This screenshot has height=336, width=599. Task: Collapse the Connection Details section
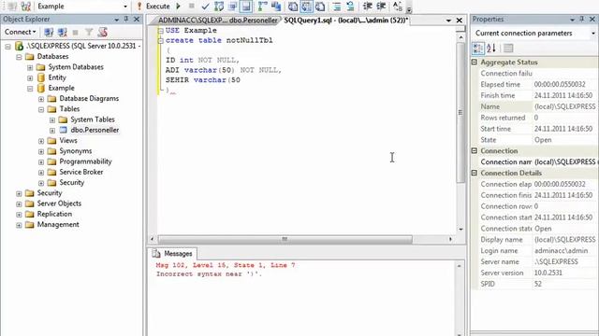click(x=475, y=173)
